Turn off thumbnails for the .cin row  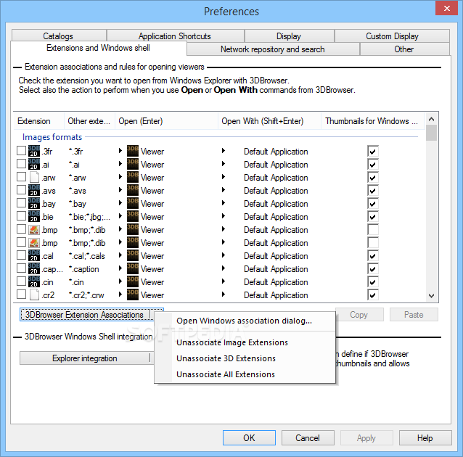click(x=372, y=281)
